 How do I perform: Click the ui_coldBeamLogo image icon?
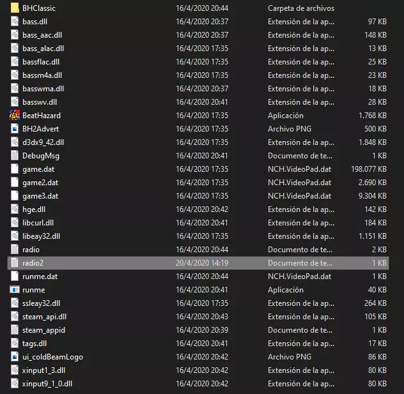tap(15, 357)
